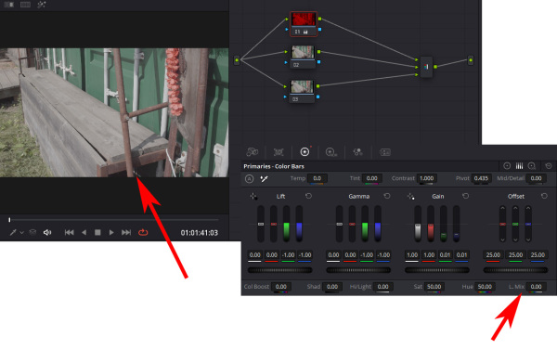
Task: Select the color picker eyedropper tool
Action: 13,233
